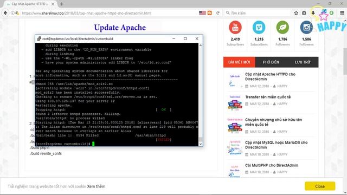Click the 1,586 Followers count
Screen dimensions: 347x195
click(x=306, y=39)
